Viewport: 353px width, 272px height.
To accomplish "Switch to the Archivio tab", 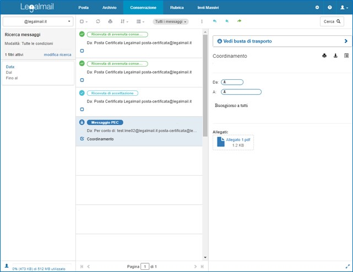I will [109, 7].
